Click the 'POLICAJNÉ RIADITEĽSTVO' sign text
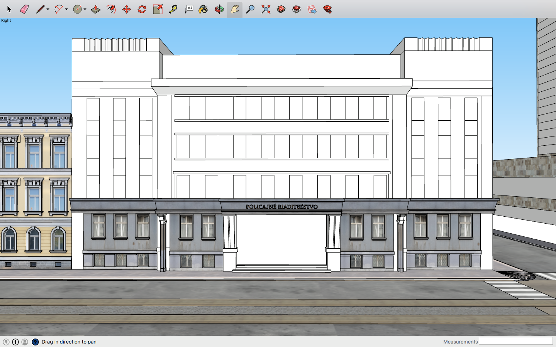This screenshot has height=347, width=556. 282,207
